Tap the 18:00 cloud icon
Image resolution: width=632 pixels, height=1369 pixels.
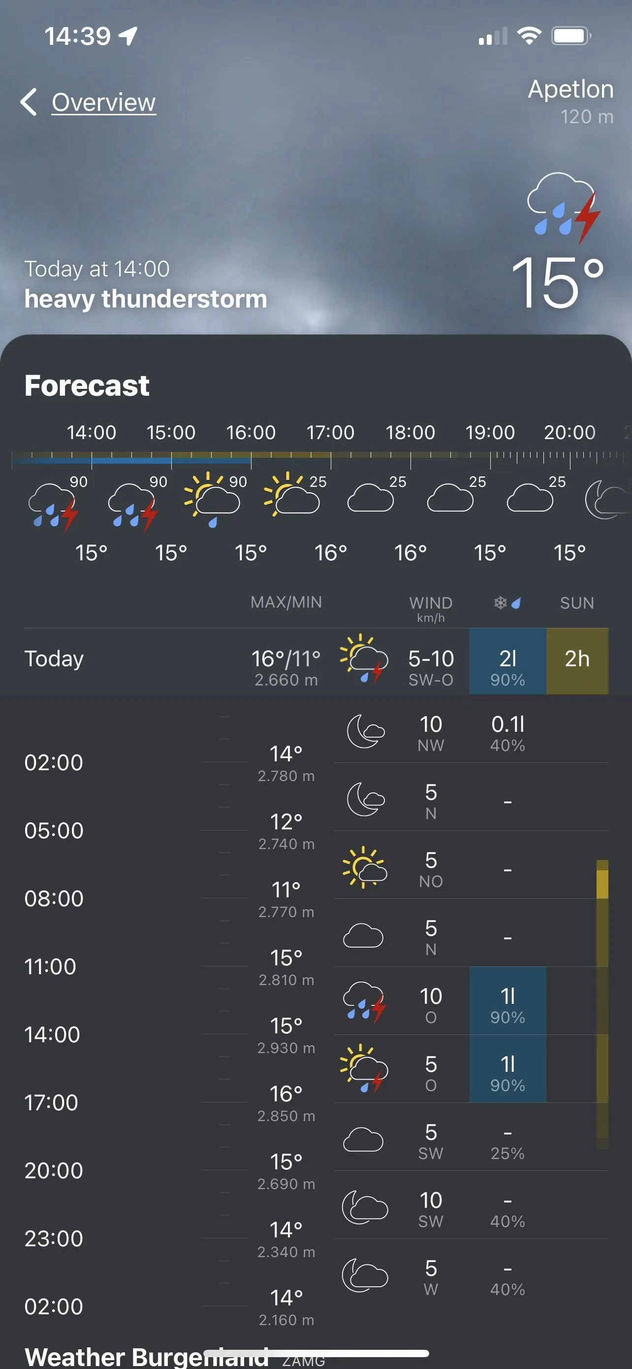pyautogui.click(x=371, y=497)
